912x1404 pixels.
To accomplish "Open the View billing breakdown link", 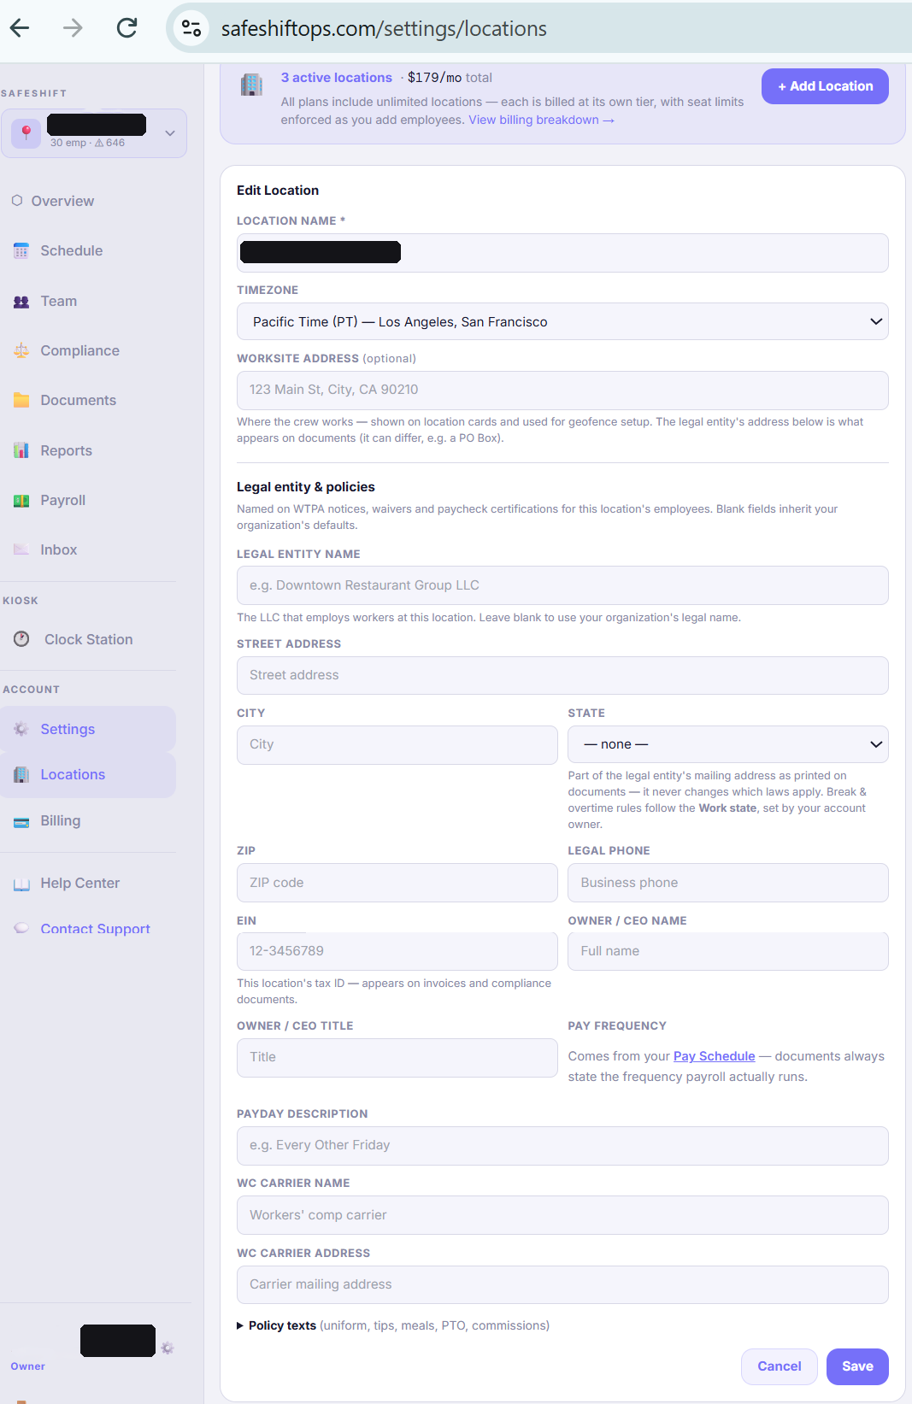I will pyautogui.click(x=541, y=120).
